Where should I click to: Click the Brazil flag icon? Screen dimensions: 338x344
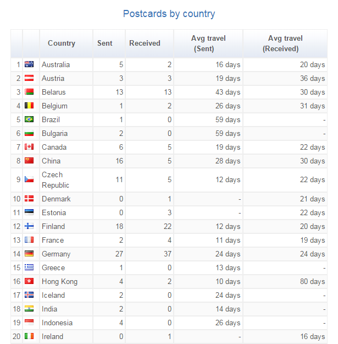pyautogui.click(x=29, y=119)
